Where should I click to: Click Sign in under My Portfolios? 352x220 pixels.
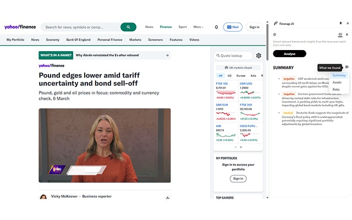(x=238, y=179)
